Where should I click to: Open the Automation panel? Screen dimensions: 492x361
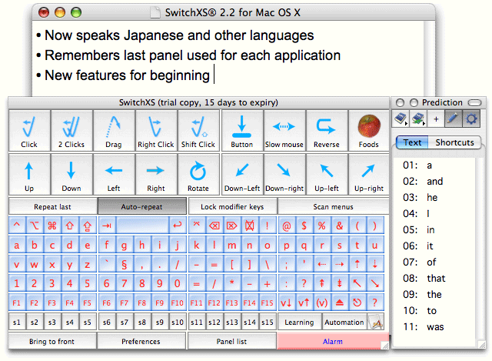point(344,322)
